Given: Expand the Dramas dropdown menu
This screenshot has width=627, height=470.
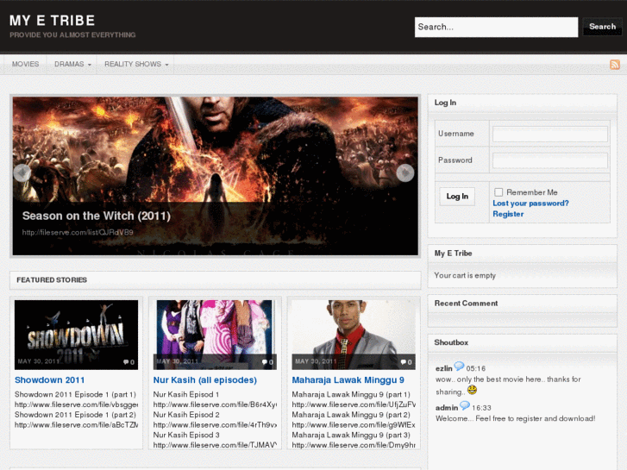Looking at the screenshot, I should pos(72,65).
